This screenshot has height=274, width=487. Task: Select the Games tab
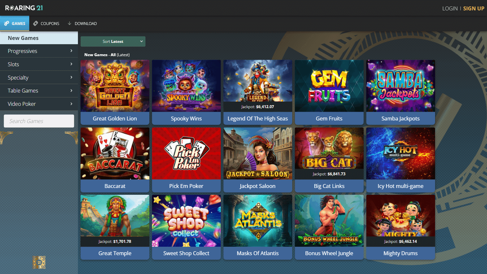(x=15, y=23)
